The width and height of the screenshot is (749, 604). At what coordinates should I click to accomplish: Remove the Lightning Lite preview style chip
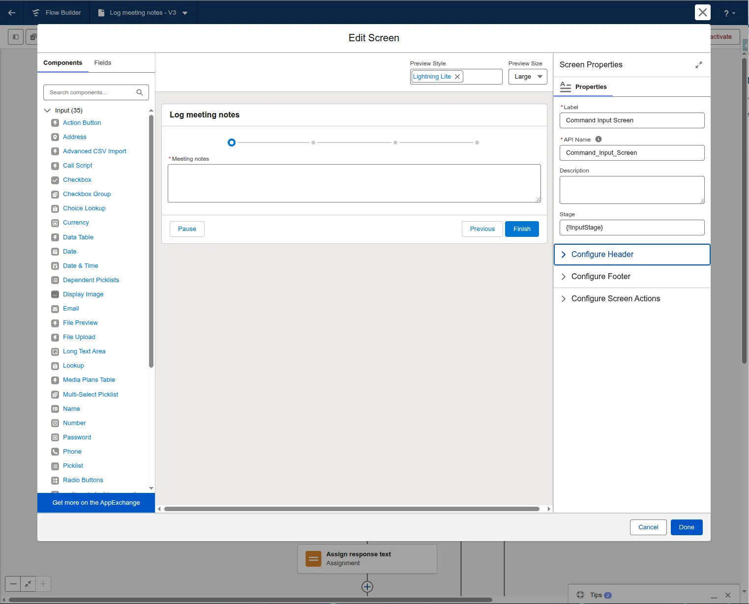click(x=457, y=77)
